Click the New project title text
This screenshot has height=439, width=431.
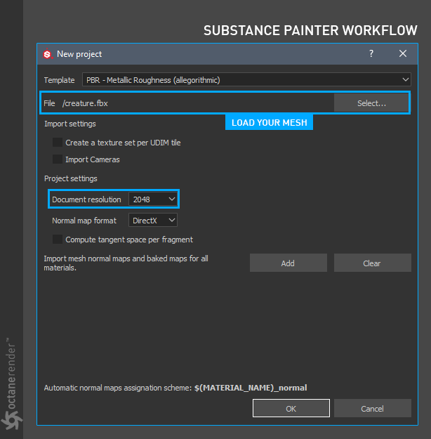[79, 54]
